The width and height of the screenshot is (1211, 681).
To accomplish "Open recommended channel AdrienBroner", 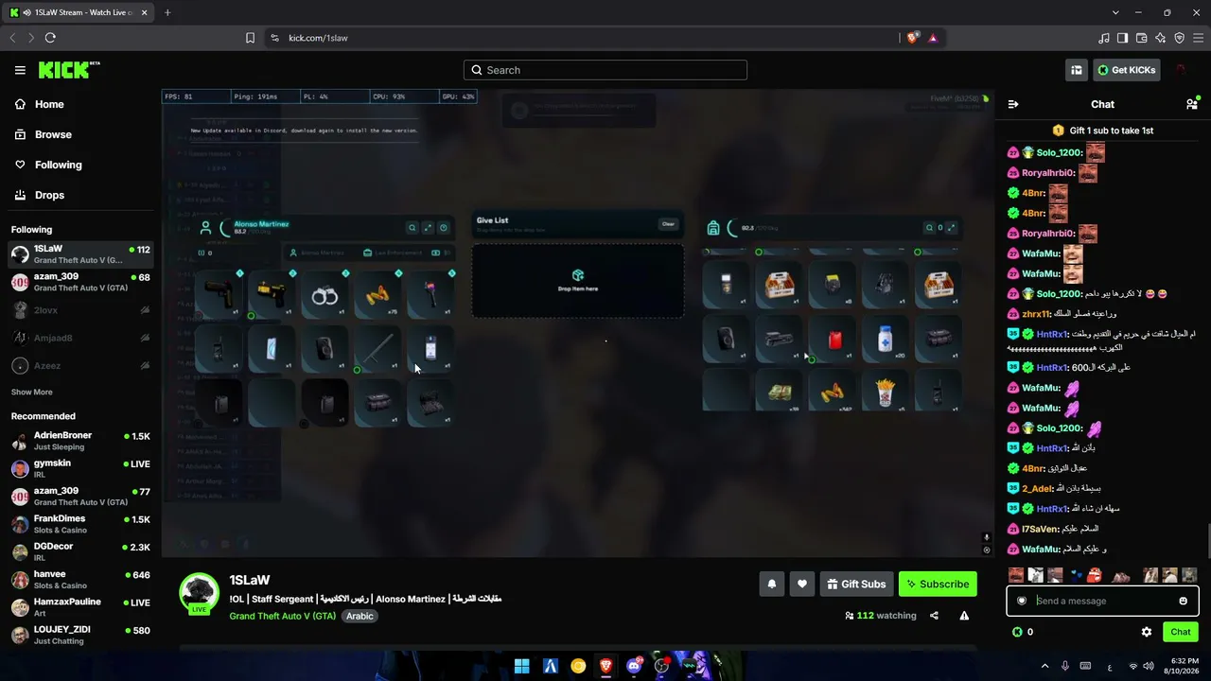I will [x=80, y=441].
